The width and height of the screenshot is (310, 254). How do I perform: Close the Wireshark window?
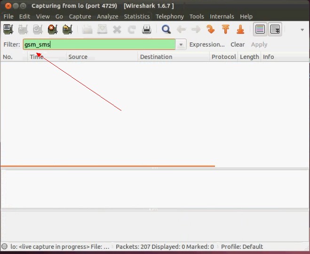coord(8,6)
